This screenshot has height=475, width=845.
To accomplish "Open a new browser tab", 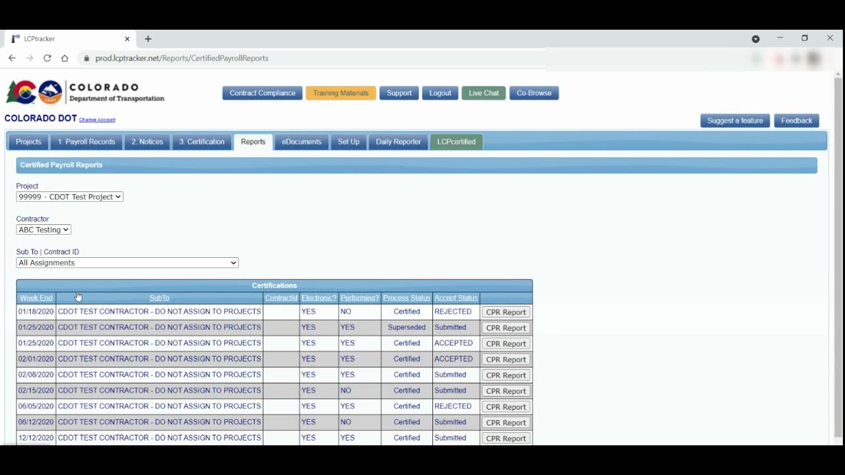I will click(x=148, y=39).
